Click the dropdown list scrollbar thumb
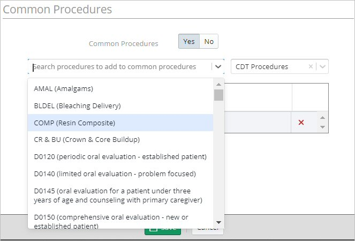 coord(218,95)
